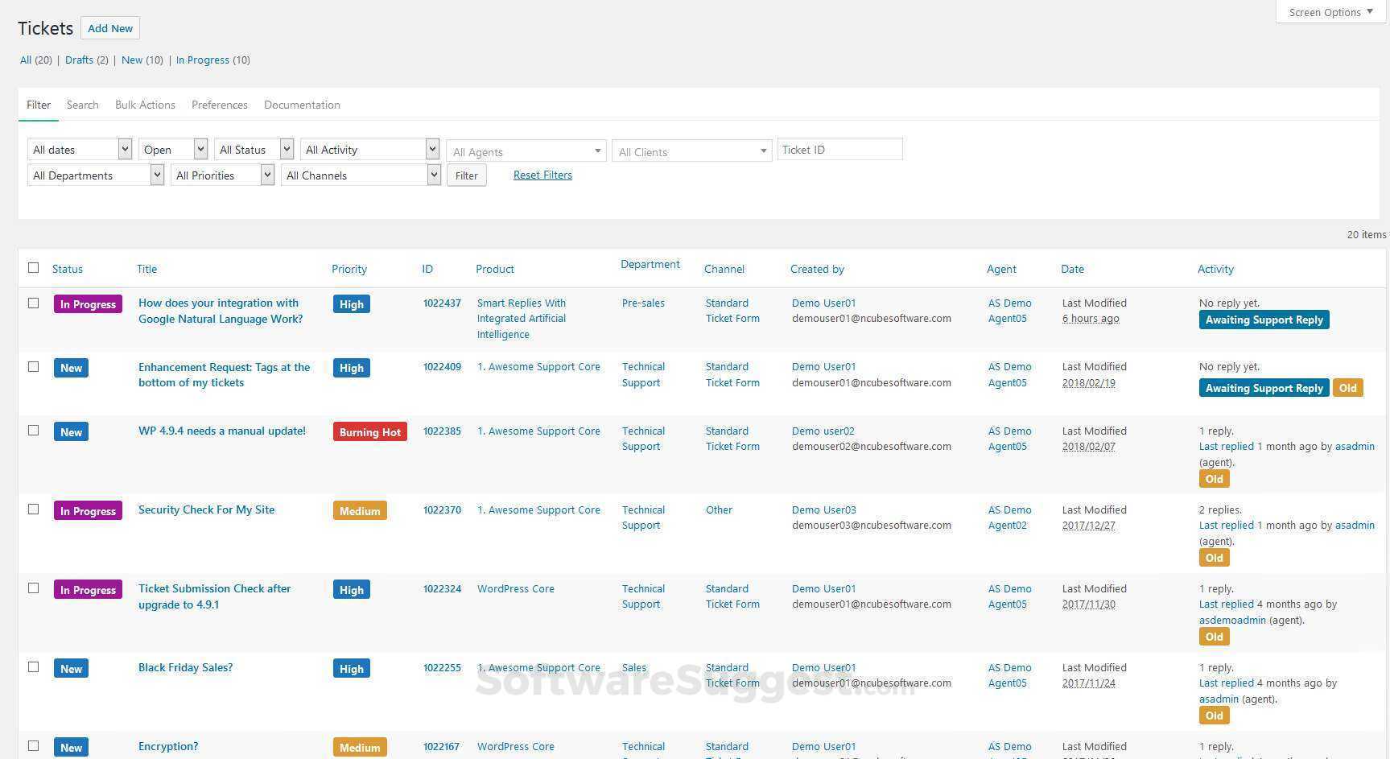Open the Preferences tab
1390x759 pixels.
click(x=219, y=105)
